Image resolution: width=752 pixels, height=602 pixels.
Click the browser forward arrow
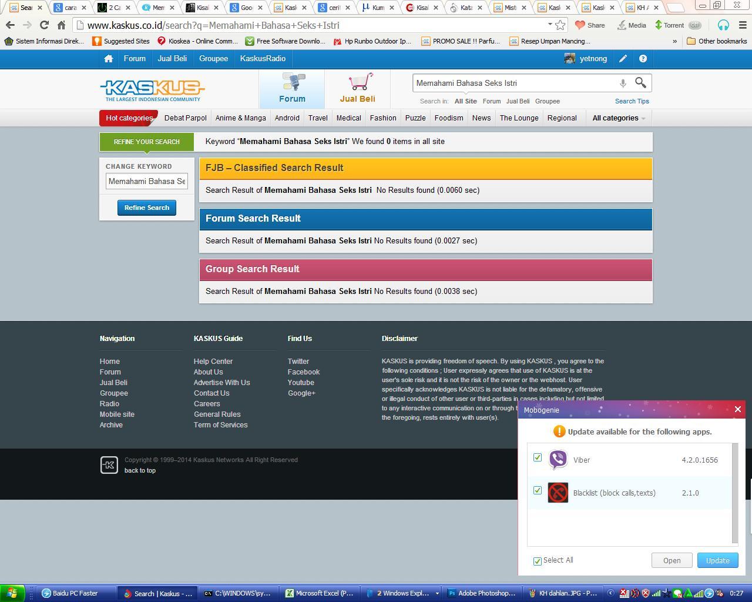pos(27,25)
